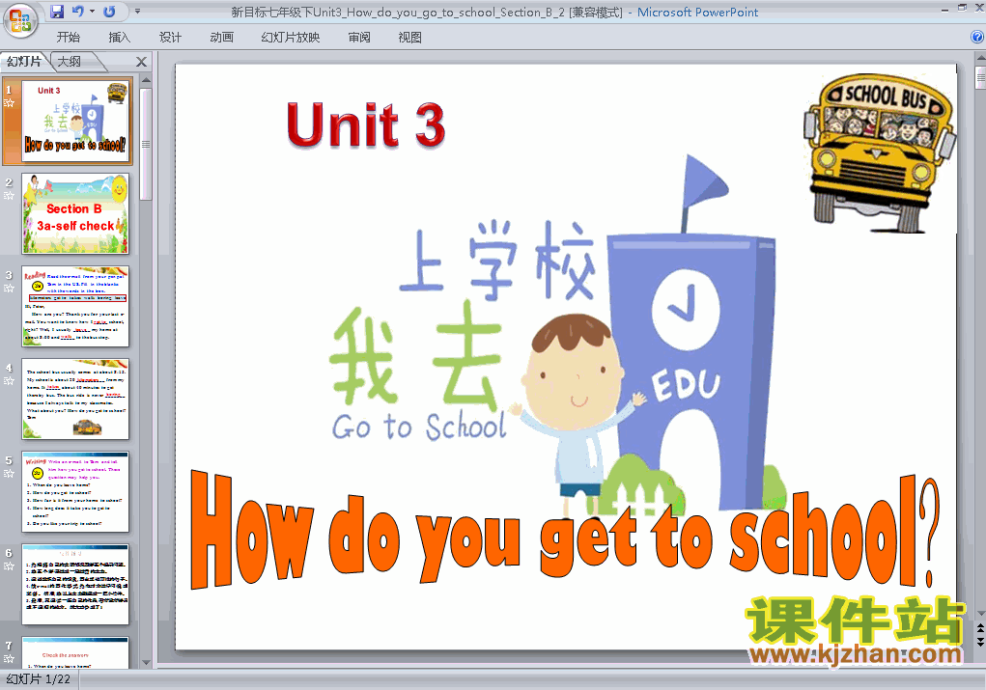Click the thumbnail pane scrollbar thumb
The width and height of the screenshot is (986, 690).
coord(146,144)
